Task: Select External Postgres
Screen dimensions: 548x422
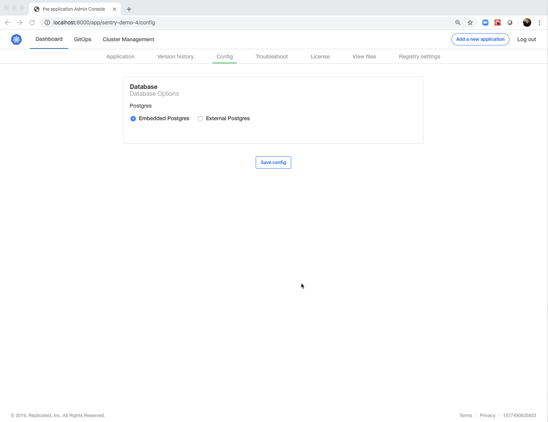Action: [x=200, y=119]
